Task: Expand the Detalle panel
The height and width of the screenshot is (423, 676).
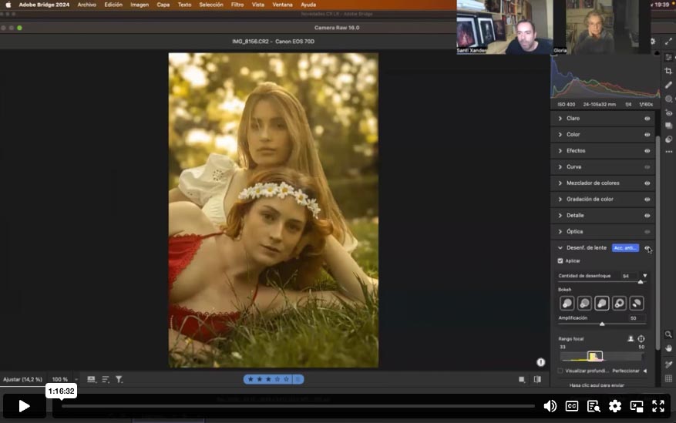Action: click(560, 216)
